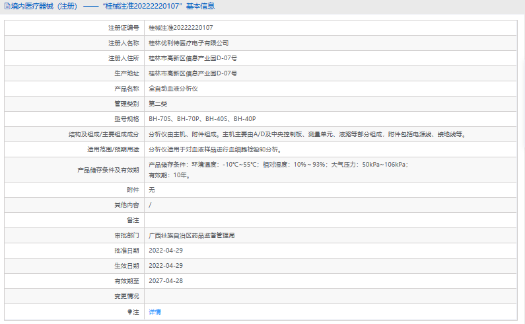
Task: Click the 适用范围/预期用途 label
Action: [x=113, y=149]
